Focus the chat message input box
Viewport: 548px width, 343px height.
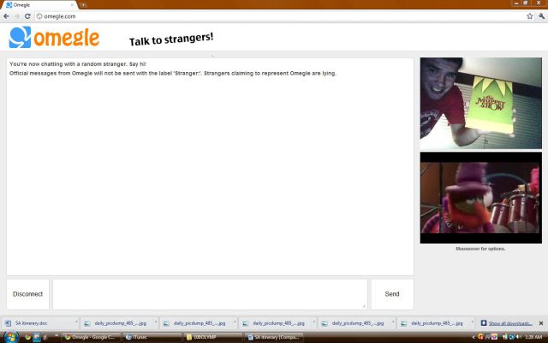click(x=210, y=294)
